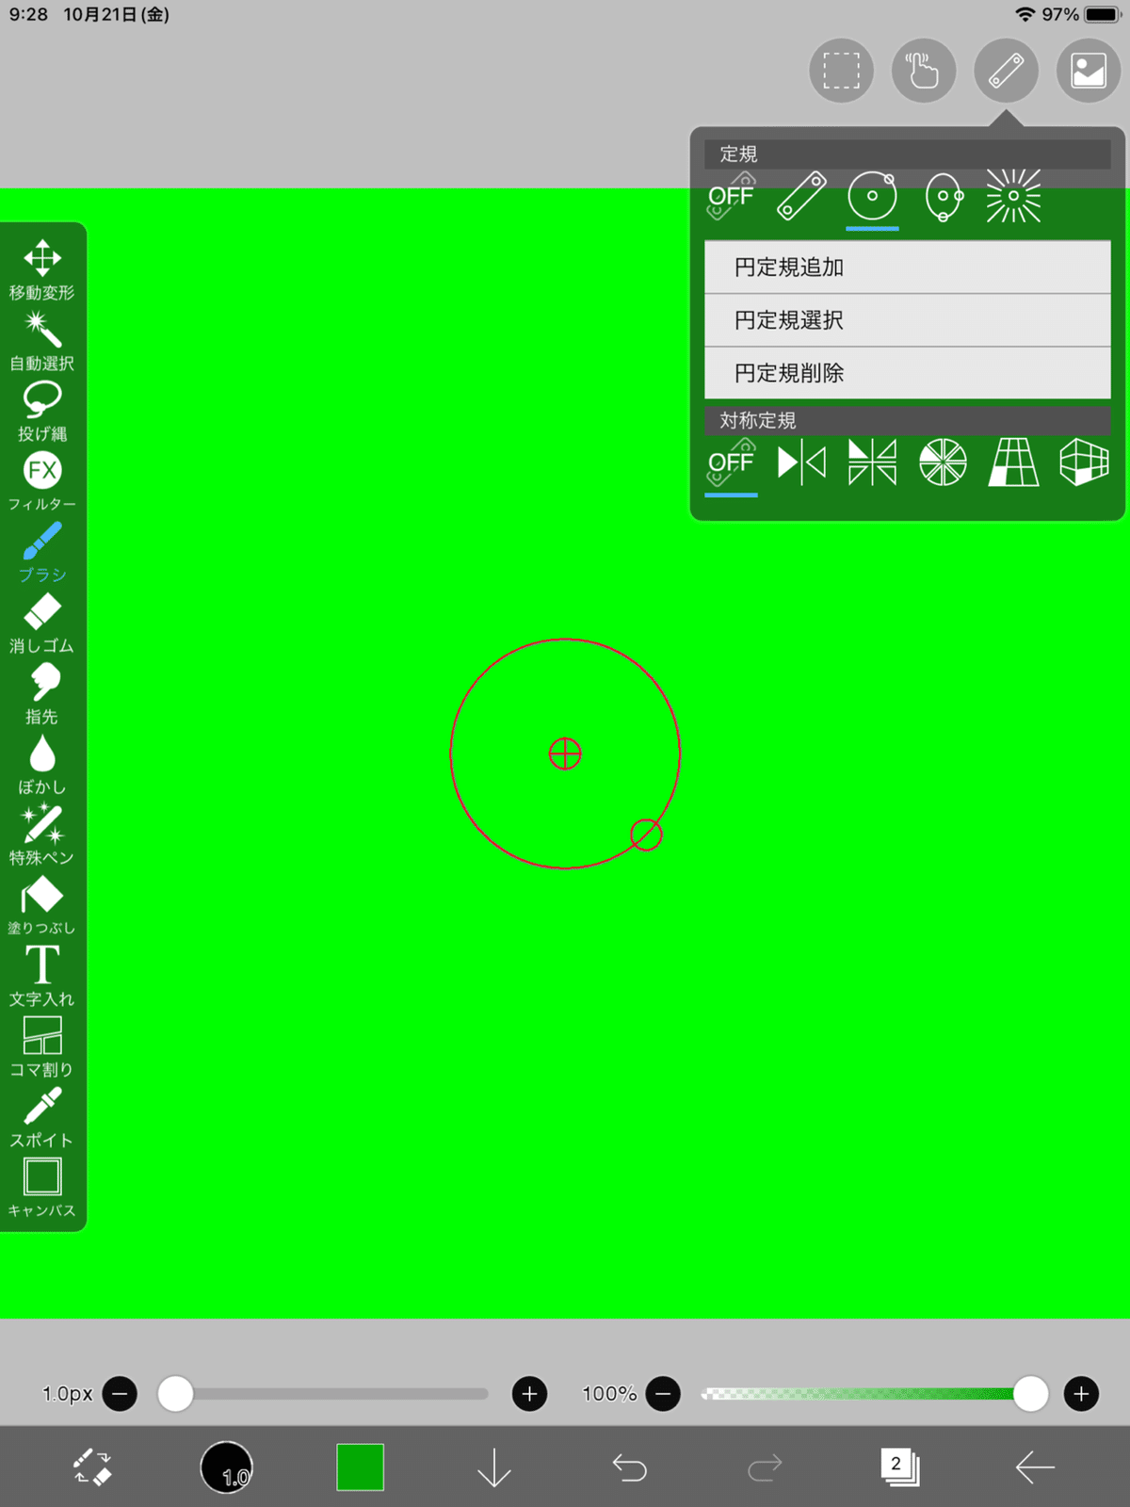The height and width of the screenshot is (1507, 1130).
Task: Click the circle ruler center crosshair handle
Action: click(x=565, y=753)
